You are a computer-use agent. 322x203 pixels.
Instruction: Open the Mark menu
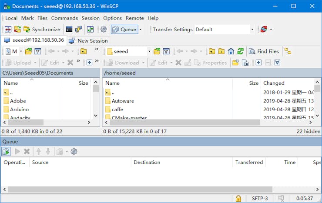(x=27, y=18)
